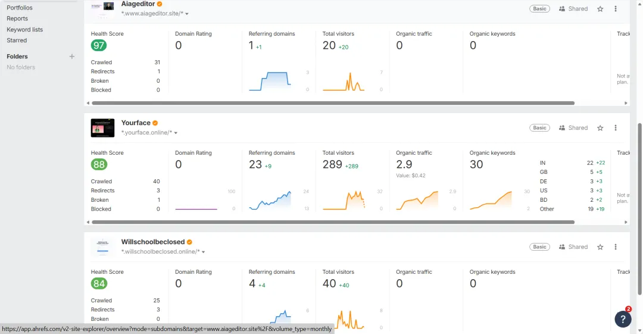This screenshot has width=643, height=334.
Task: Click scroll-right arrow under Yourface card
Action: [626, 222]
